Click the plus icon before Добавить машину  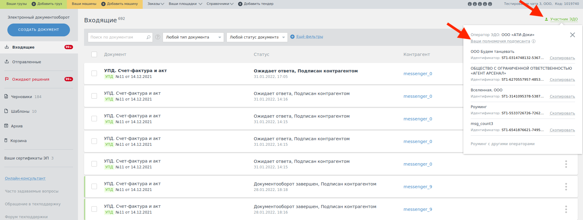[103, 4]
